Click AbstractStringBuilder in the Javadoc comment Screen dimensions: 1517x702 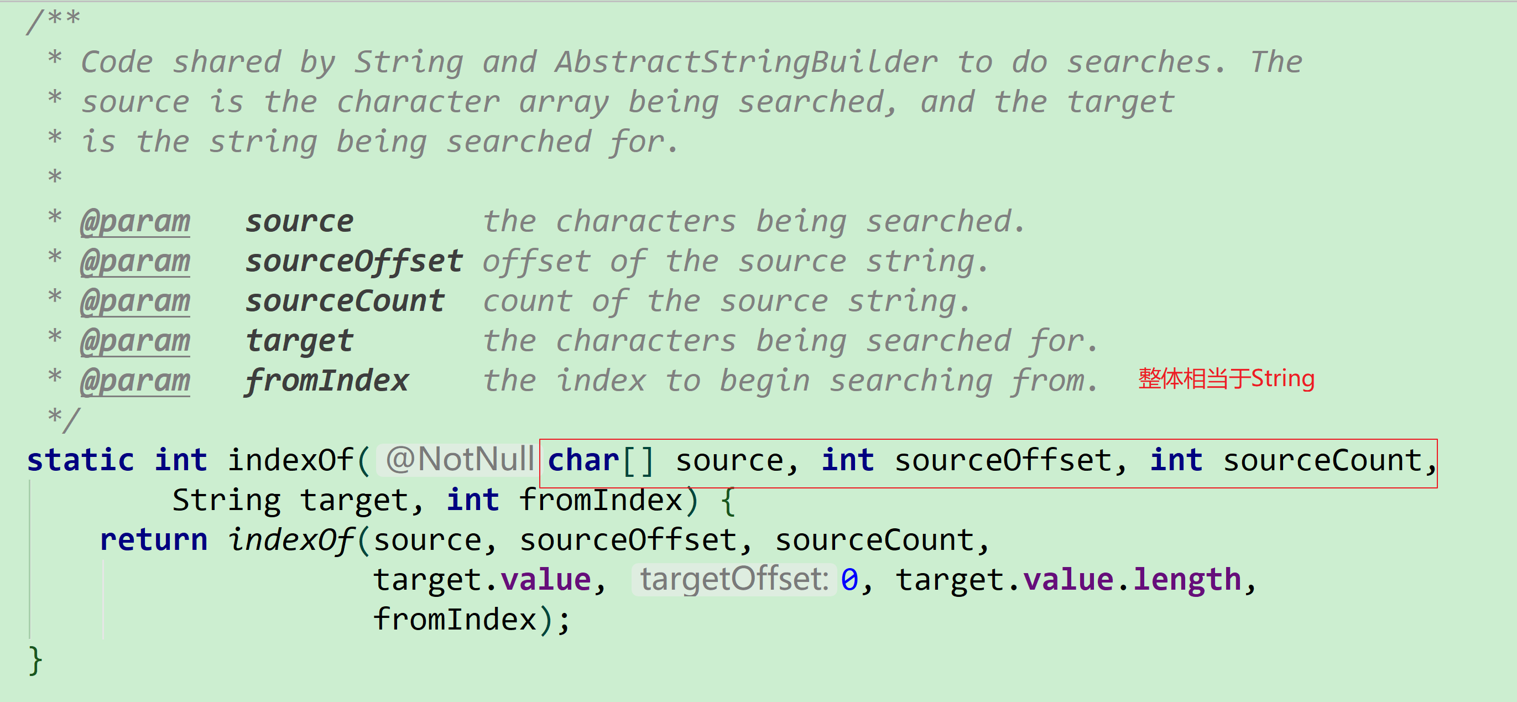(x=746, y=63)
